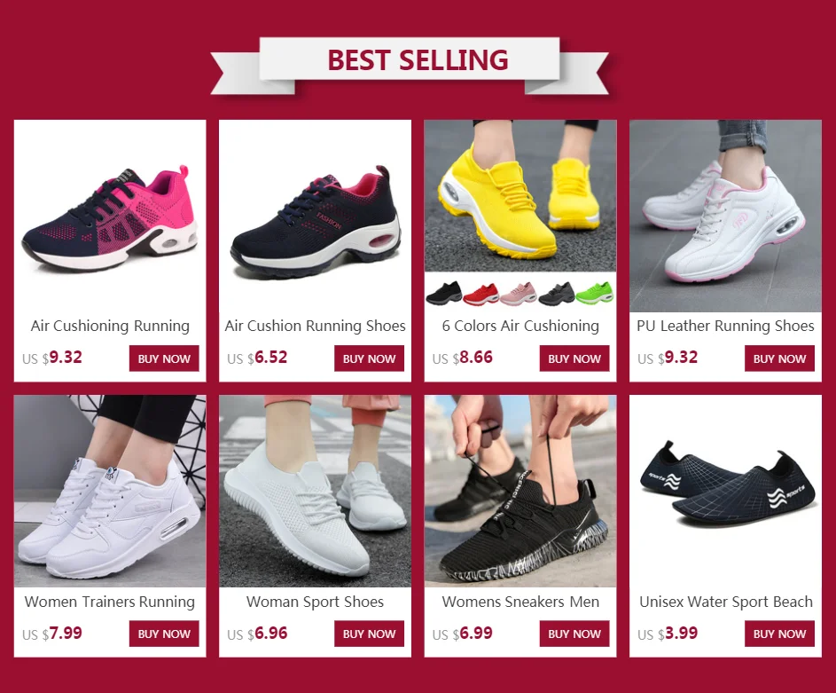Screen dimensions: 836x693
Task: Buy the Woman Sport Shoes at $6.96
Action: [369, 634]
